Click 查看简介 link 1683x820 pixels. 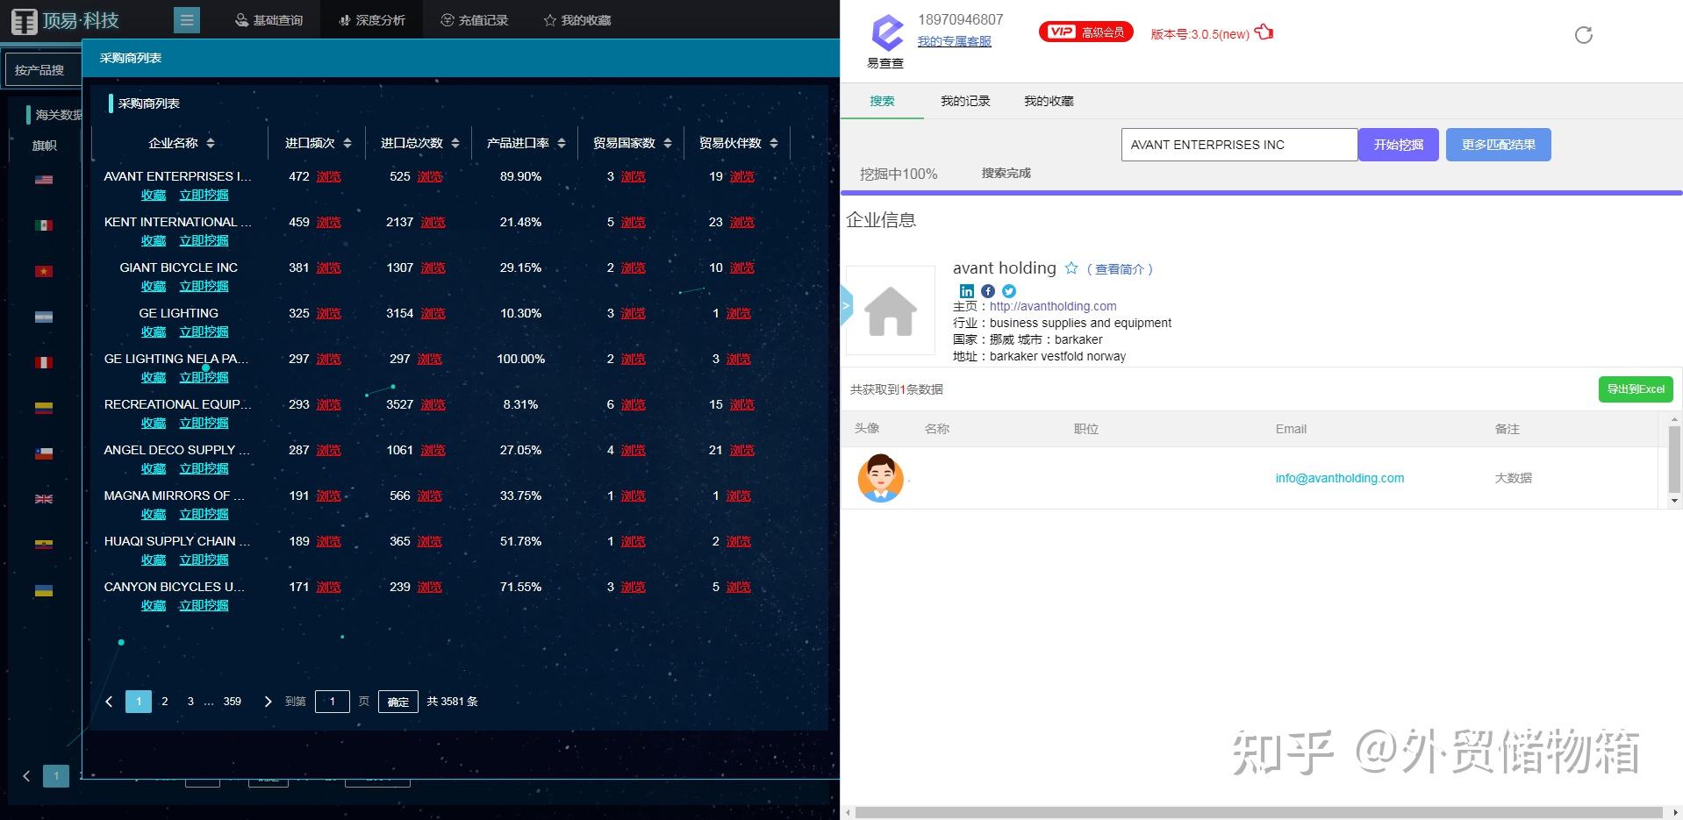click(1119, 269)
